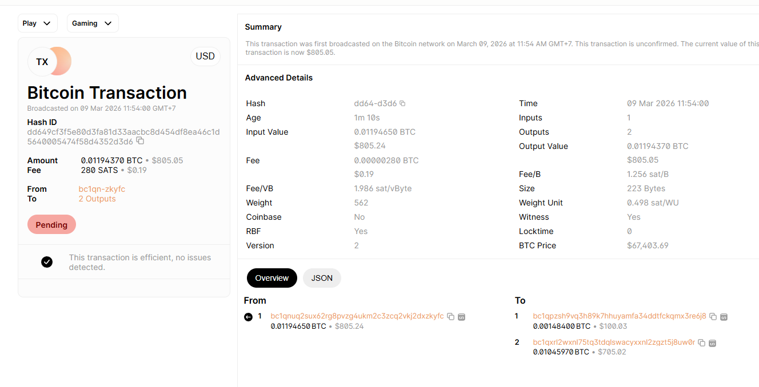Click the black arrow icon beside input 1

(x=248, y=317)
